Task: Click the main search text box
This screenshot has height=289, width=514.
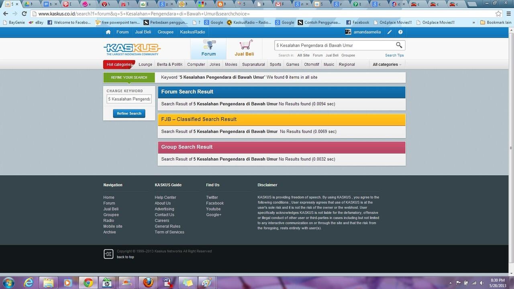Action: (334, 45)
